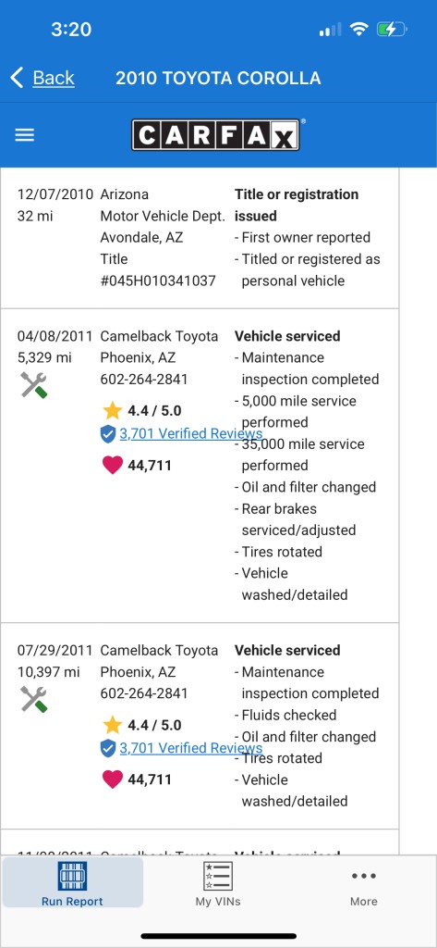Viewport: 437px width, 948px height.
Task: Tap the back chevron arrow
Action: tap(17, 78)
